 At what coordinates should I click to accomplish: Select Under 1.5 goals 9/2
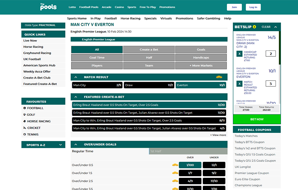(214, 173)
